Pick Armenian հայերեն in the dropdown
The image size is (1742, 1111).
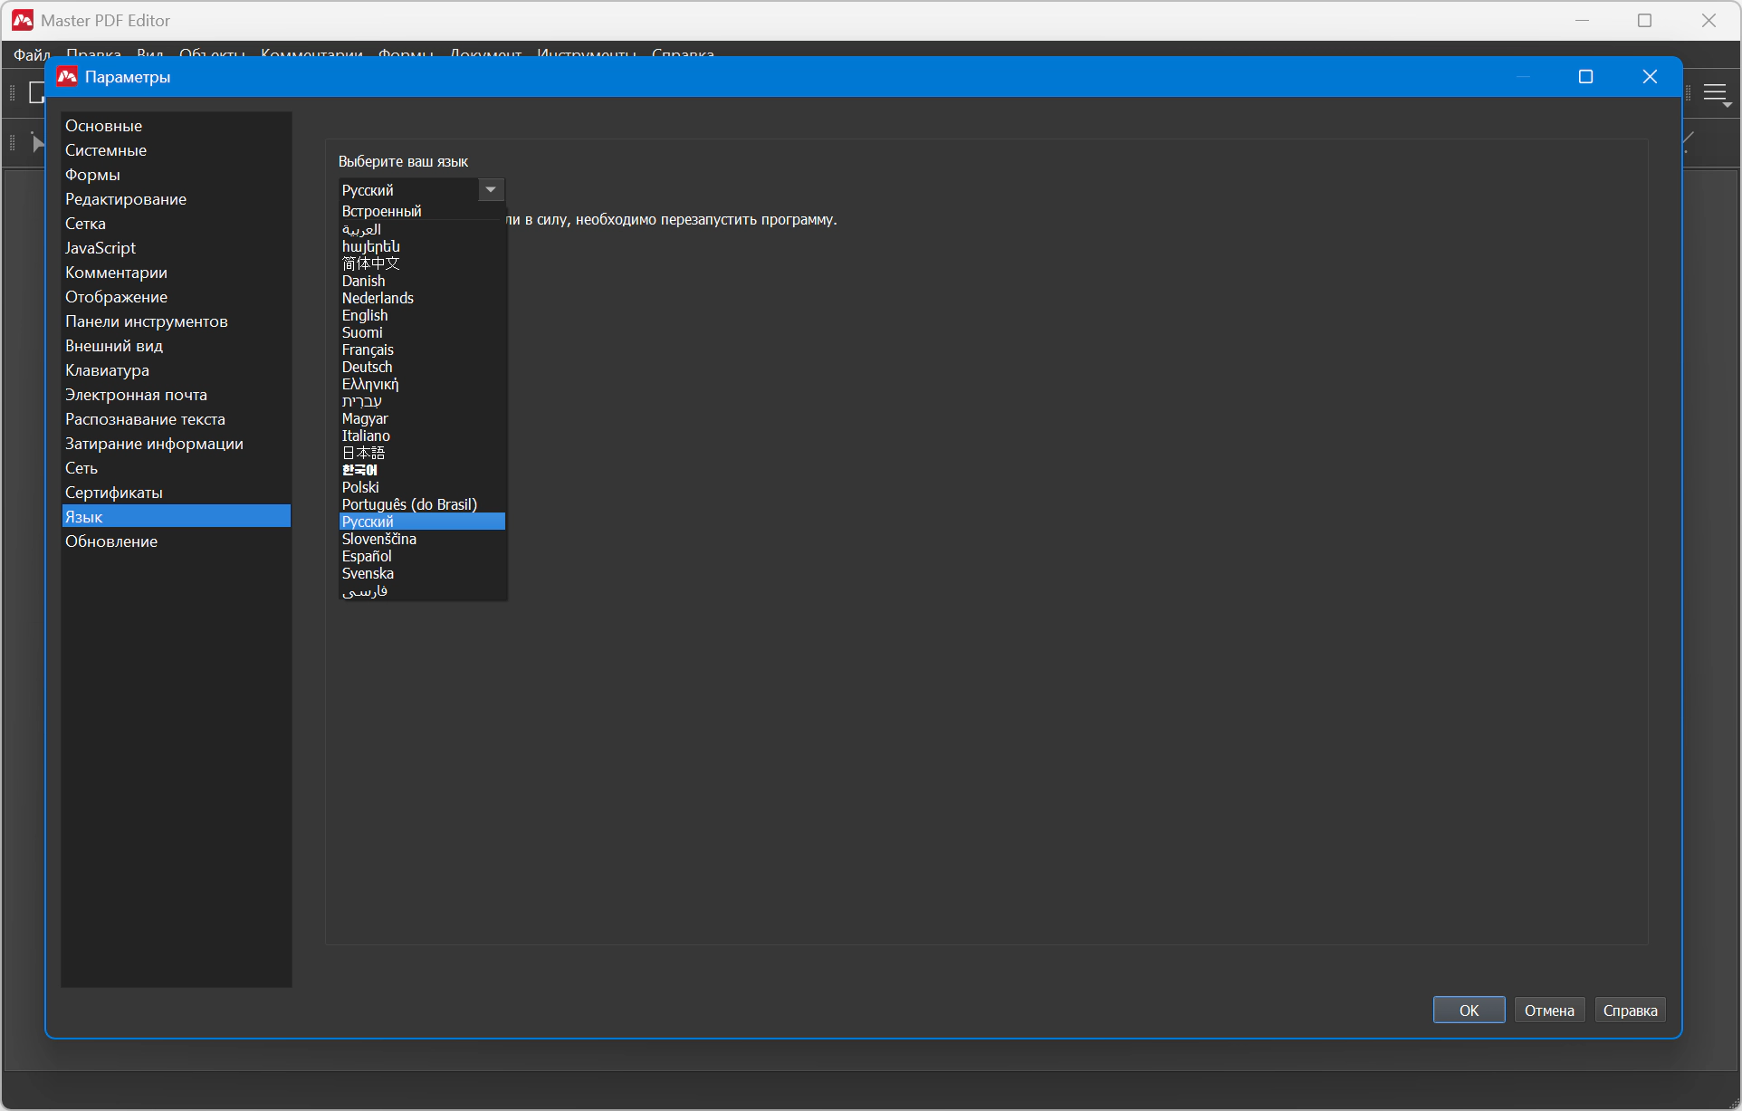[x=422, y=246]
